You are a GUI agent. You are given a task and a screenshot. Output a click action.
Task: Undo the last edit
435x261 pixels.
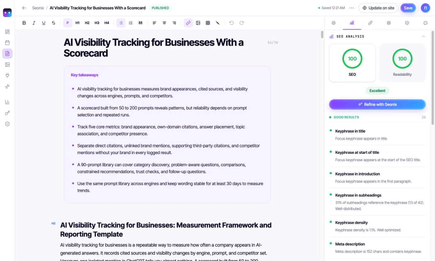click(231, 23)
